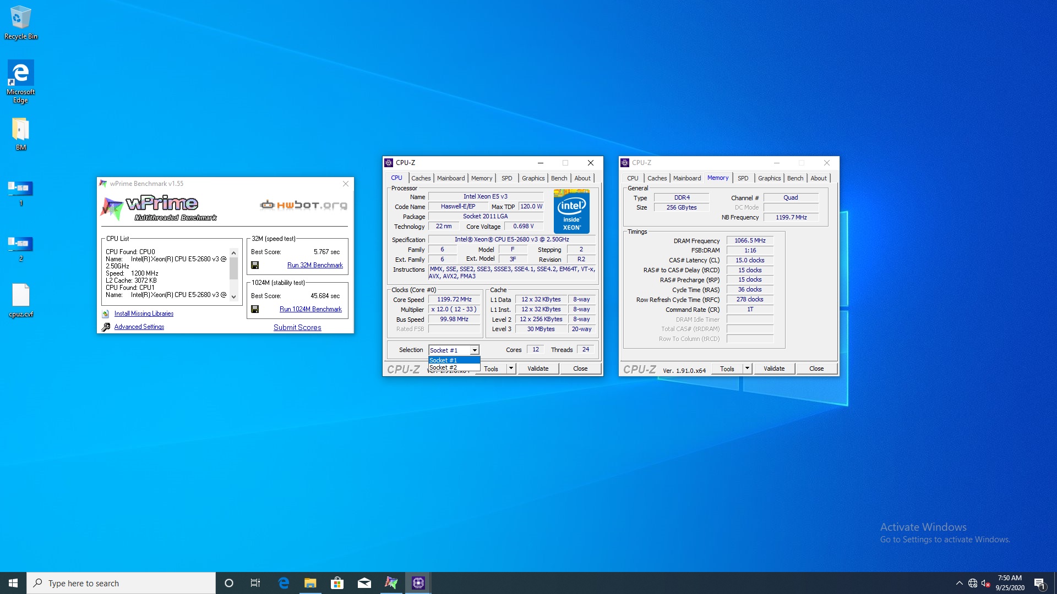Select desktop shortcut labeled 1
This screenshot has height=594, width=1057.
20,193
